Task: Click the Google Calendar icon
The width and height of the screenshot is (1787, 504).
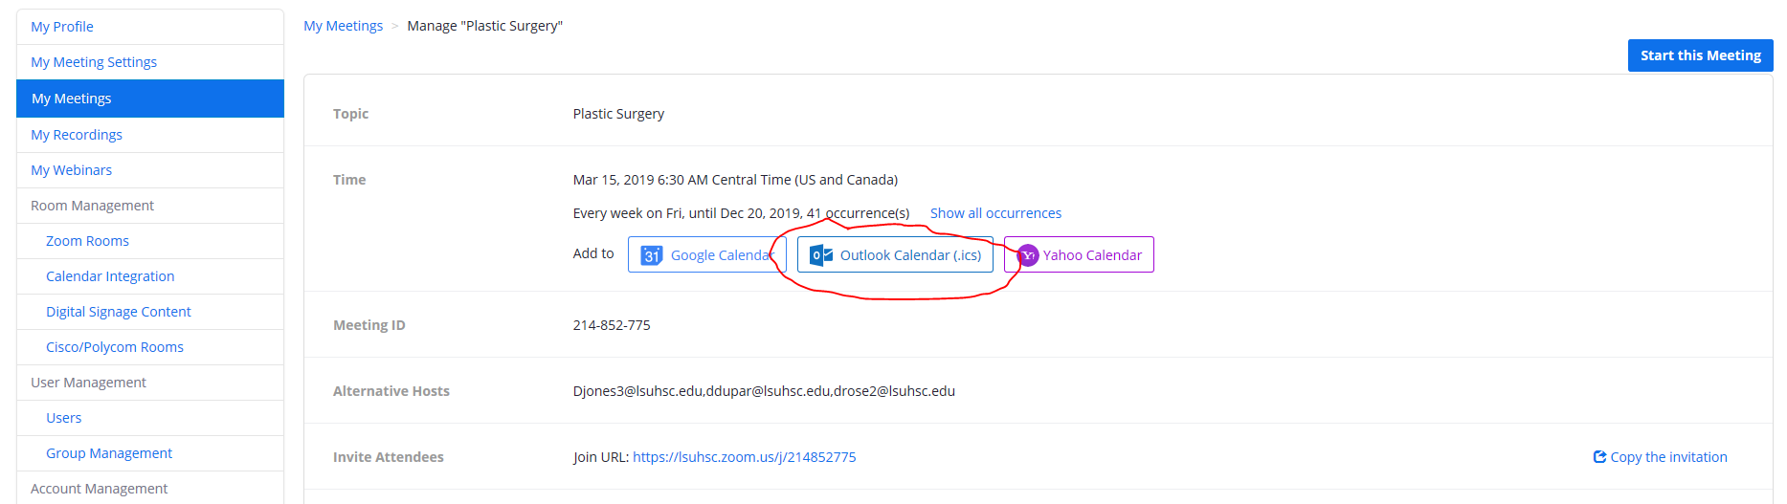Action: click(651, 255)
